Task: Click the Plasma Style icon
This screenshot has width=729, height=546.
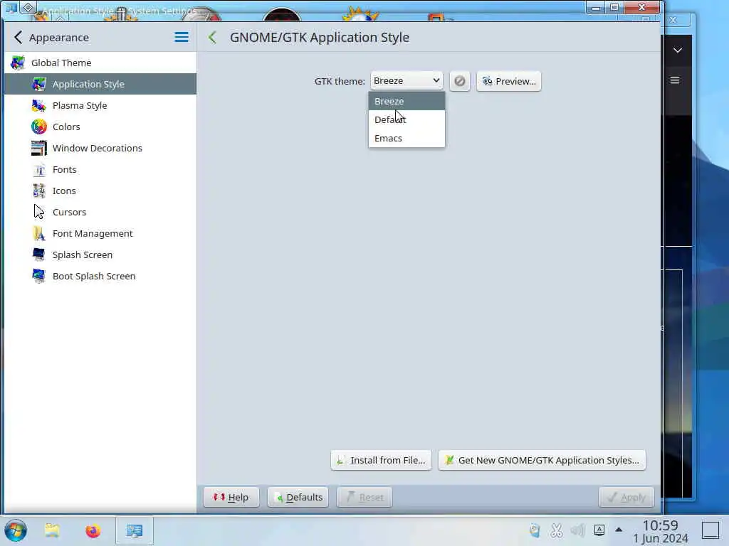Action: pos(39,105)
